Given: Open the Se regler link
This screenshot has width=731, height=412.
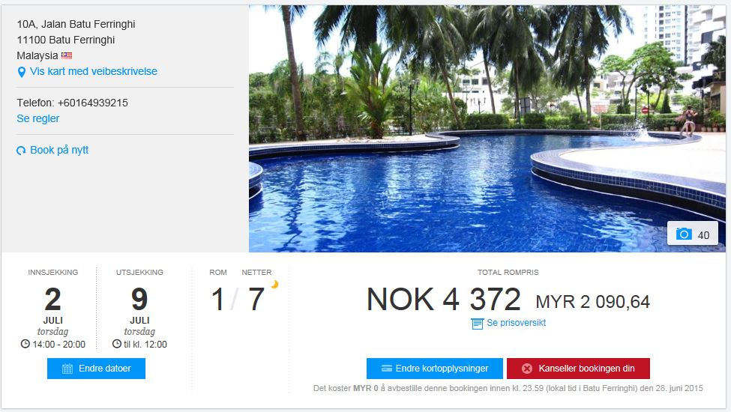Looking at the screenshot, I should [38, 118].
